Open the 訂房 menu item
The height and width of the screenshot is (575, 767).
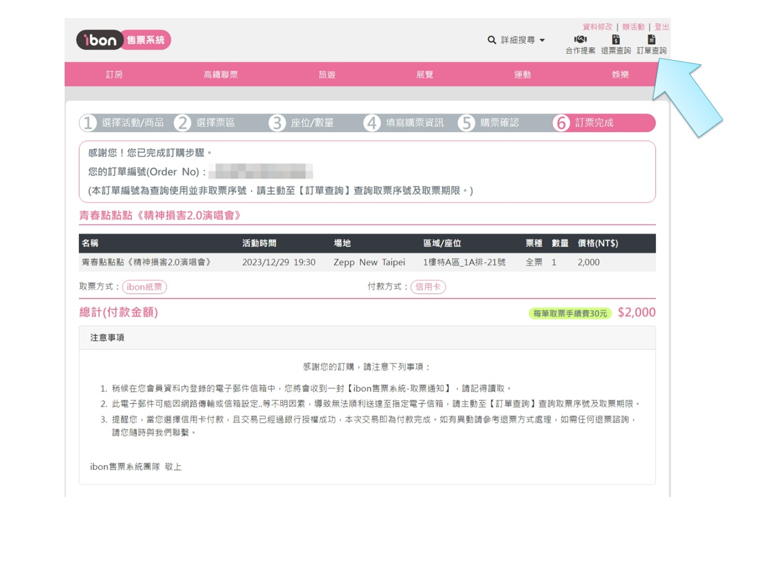click(114, 74)
